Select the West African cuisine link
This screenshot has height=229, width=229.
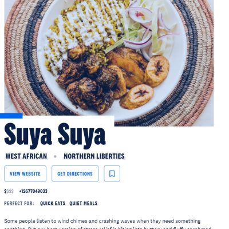[x=26, y=156]
